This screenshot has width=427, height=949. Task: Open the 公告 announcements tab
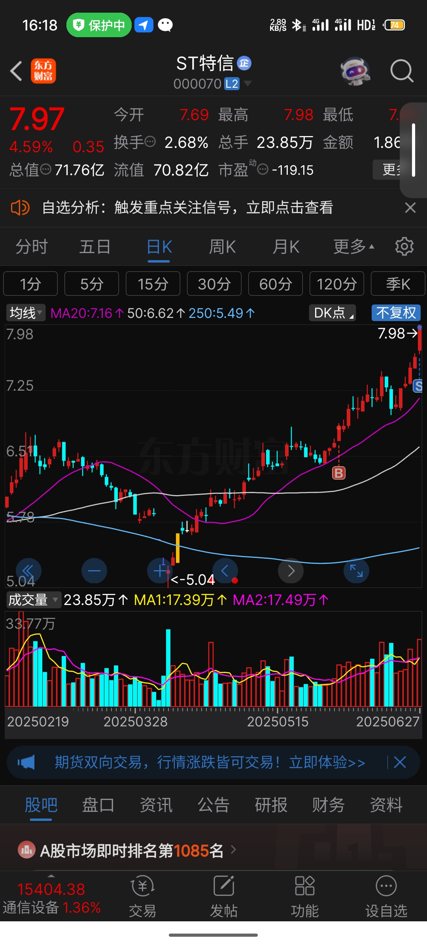click(213, 805)
